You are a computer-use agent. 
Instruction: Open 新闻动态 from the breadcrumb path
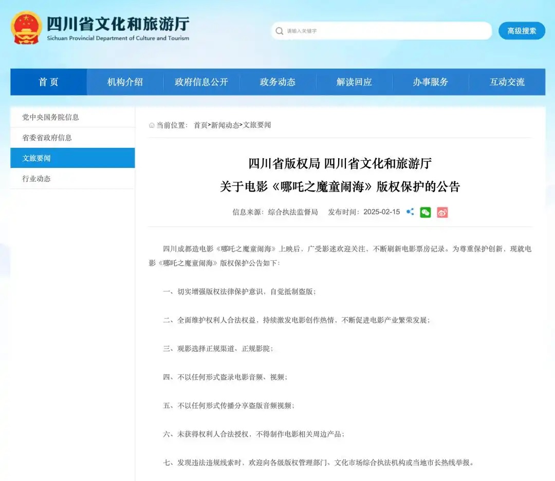coord(226,125)
